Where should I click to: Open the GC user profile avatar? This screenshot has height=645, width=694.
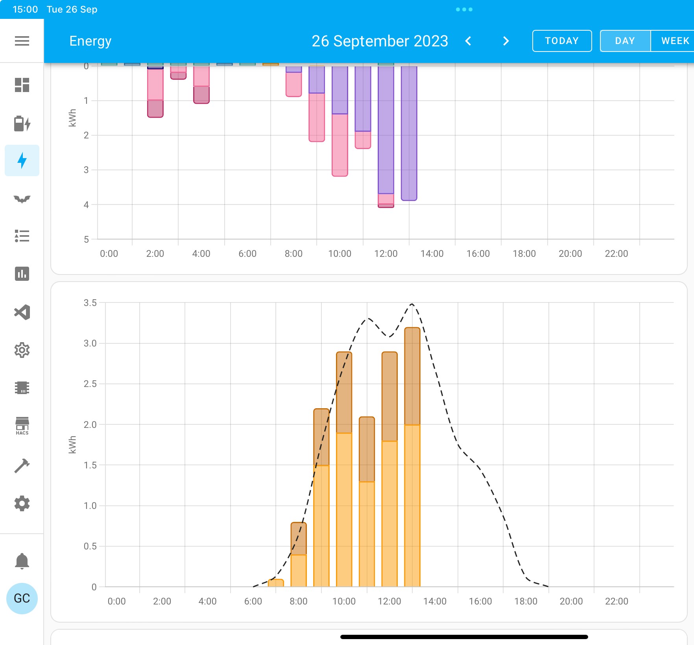point(22,599)
